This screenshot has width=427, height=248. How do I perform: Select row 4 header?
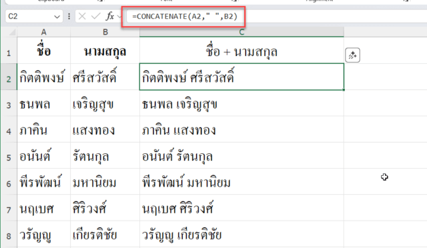tap(9, 129)
